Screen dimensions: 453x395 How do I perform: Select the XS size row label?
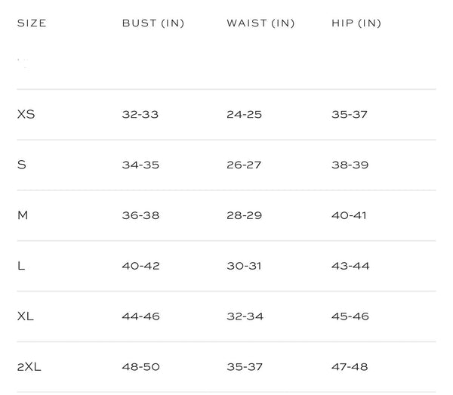26,115
